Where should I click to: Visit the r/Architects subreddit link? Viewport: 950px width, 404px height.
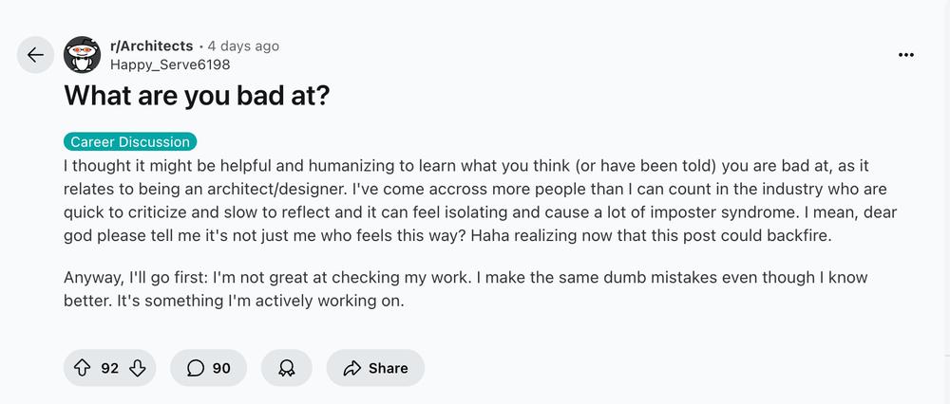pyautogui.click(x=151, y=46)
